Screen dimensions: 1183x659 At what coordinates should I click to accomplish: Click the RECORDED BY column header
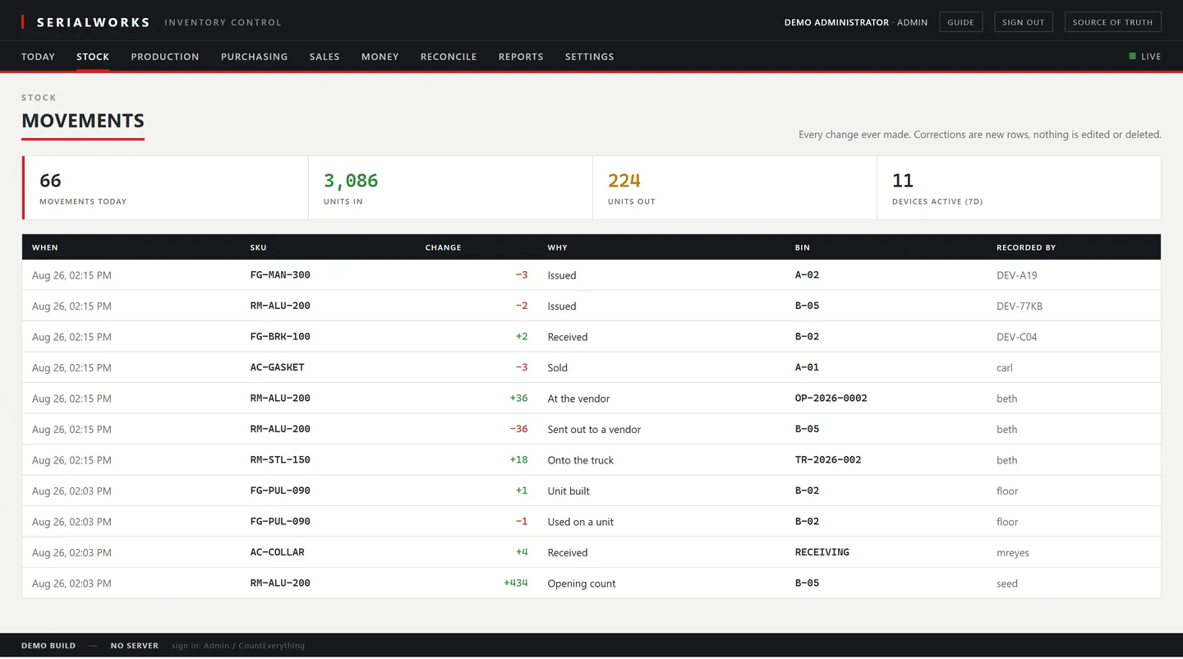(x=1026, y=247)
